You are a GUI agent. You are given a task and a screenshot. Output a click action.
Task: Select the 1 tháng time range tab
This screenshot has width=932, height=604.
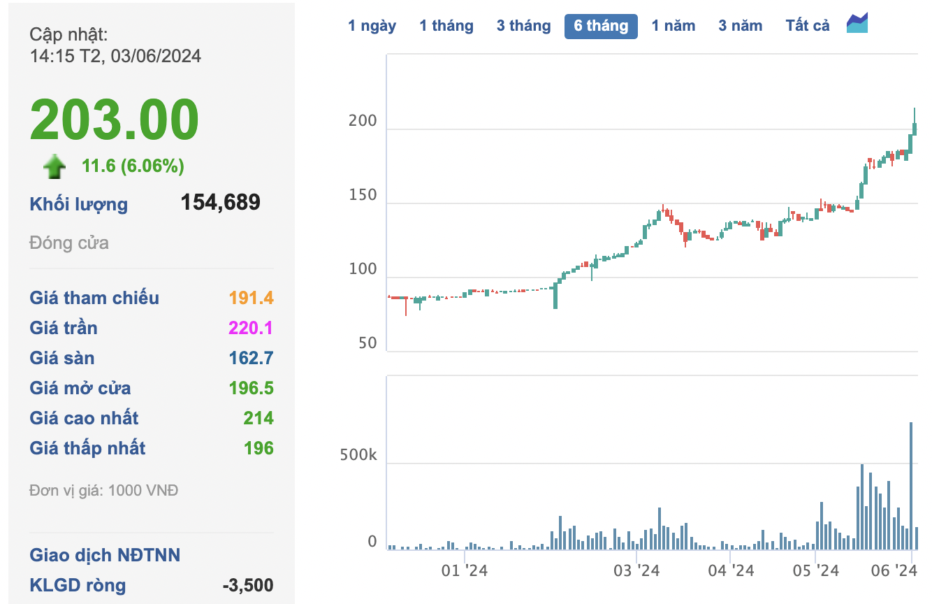pyautogui.click(x=446, y=26)
